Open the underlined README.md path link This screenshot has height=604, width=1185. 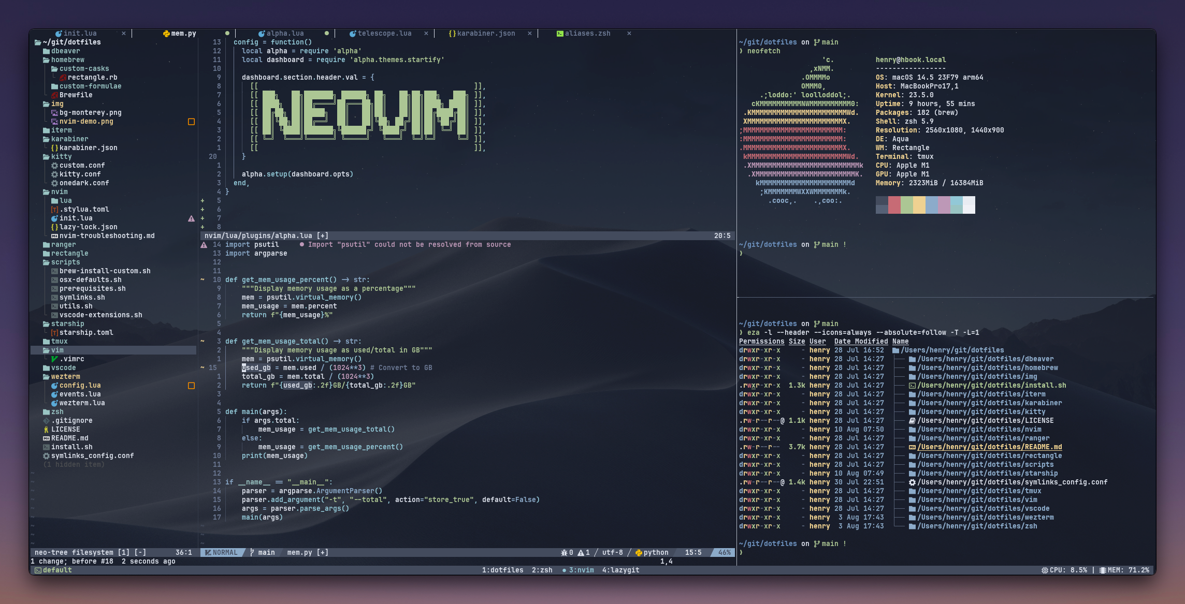[989, 447]
